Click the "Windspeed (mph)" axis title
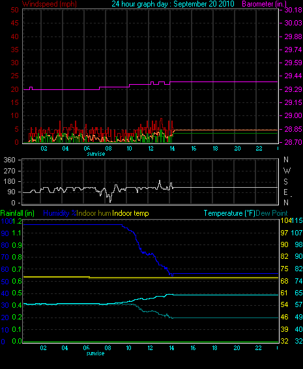Image resolution: width=303 pixels, height=369 pixels. pyautogui.click(x=50, y=4)
